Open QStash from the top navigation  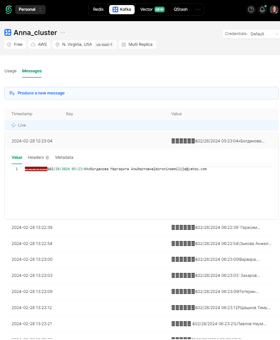pyautogui.click(x=181, y=9)
